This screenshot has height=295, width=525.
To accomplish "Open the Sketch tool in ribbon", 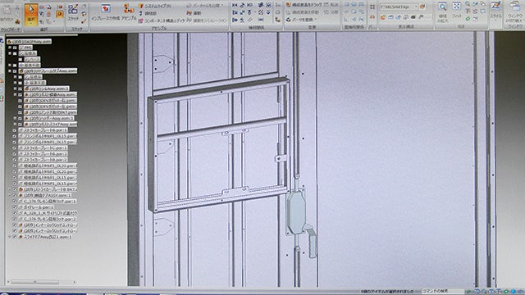I will (x=73, y=12).
